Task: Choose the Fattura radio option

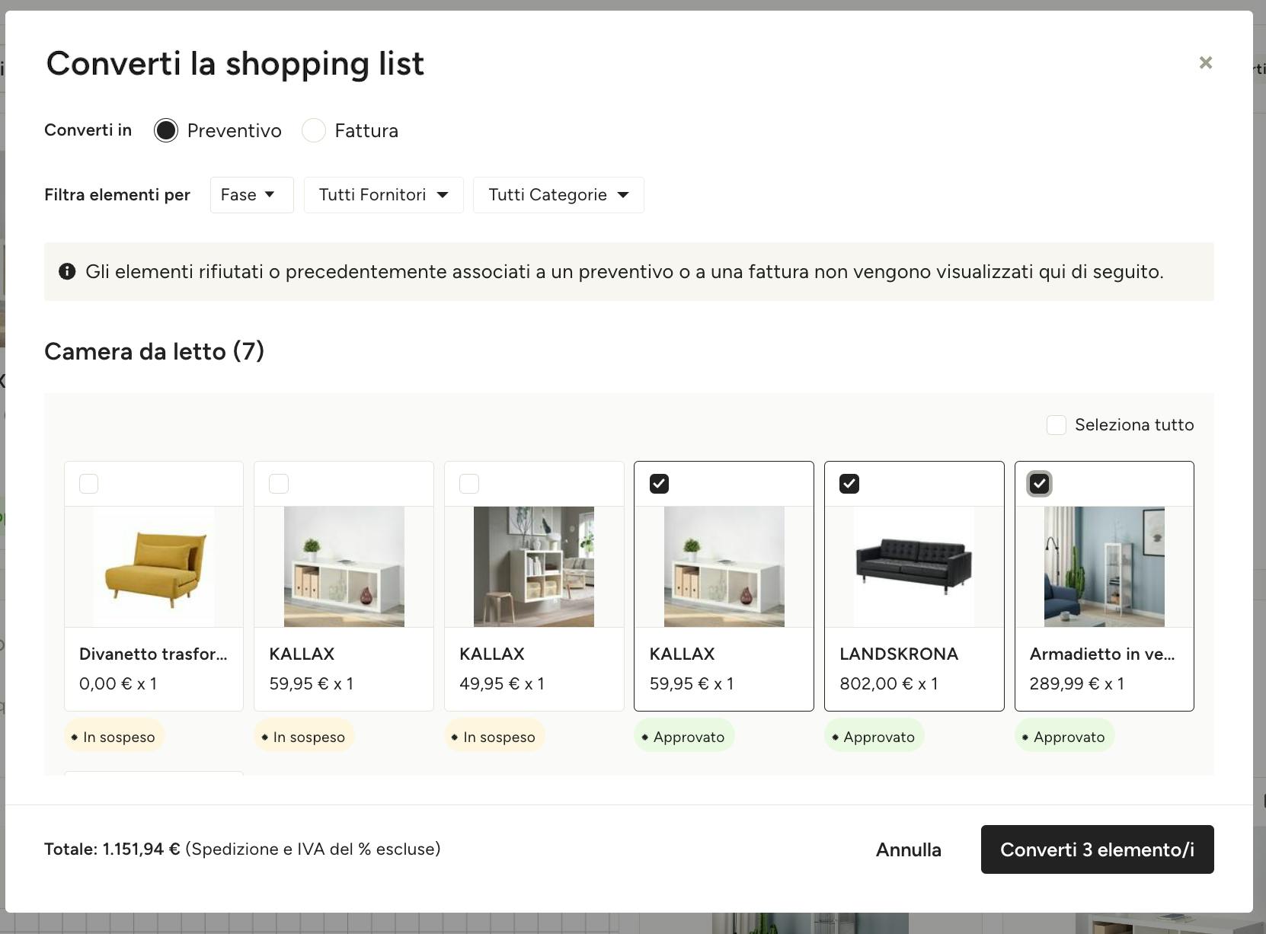Action: coord(314,130)
